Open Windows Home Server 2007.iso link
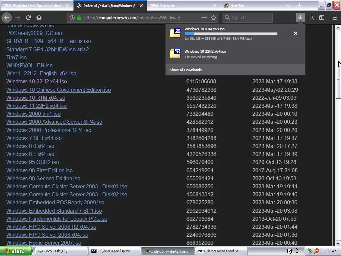Viewport: 341px width, 256px height. tap(44, 243)
